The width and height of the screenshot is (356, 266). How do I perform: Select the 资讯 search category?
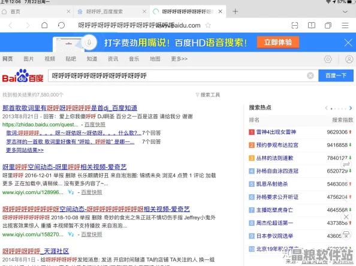113,59
